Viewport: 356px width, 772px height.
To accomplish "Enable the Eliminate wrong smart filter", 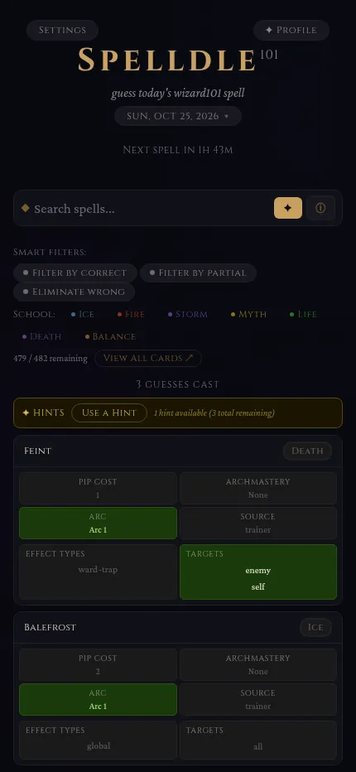I will 75,292.
